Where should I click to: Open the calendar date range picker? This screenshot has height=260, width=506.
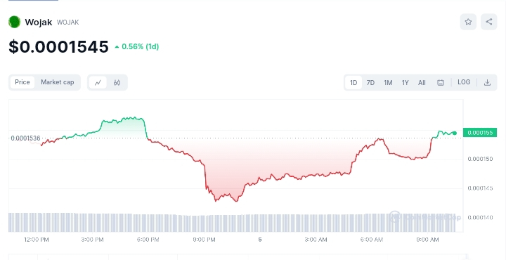[441, 83]
